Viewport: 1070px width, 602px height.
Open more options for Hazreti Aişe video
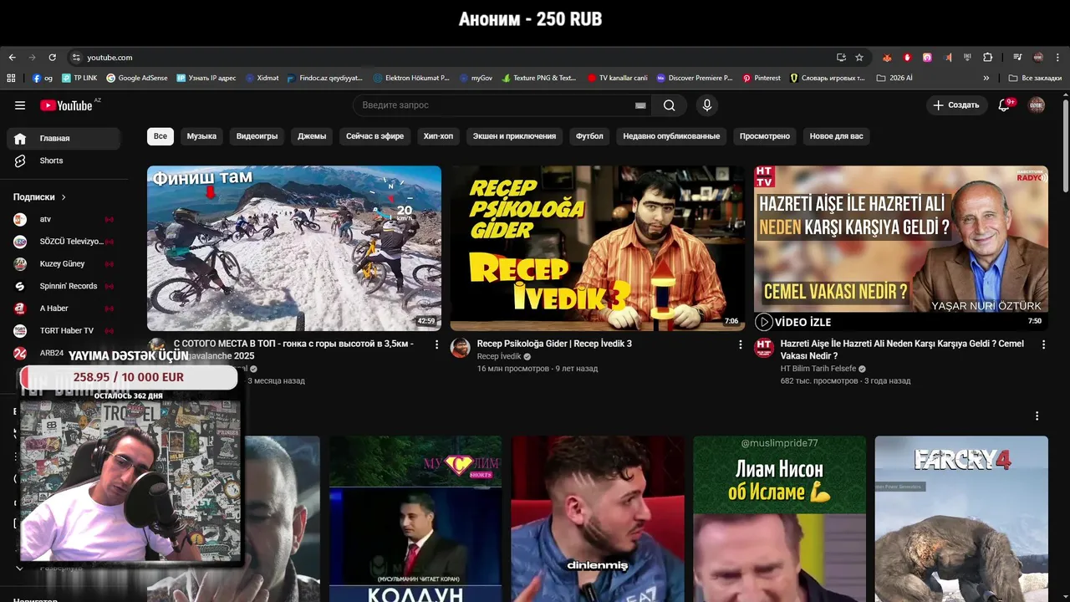coord(1043,344)
